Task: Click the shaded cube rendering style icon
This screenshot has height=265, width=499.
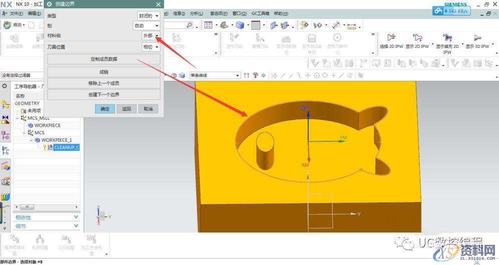Action: tap(240, 25)
